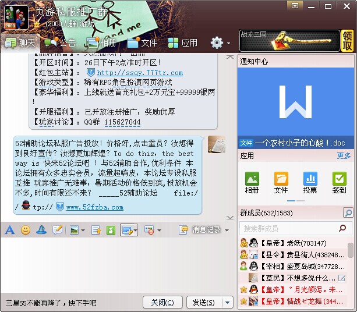Click the group avatar with Mario

(16, 17)
